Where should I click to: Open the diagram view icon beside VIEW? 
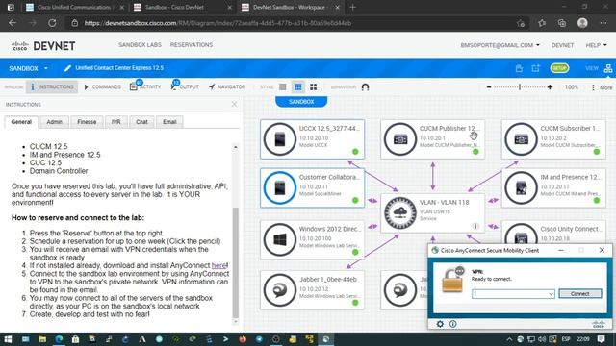(608, 68)
